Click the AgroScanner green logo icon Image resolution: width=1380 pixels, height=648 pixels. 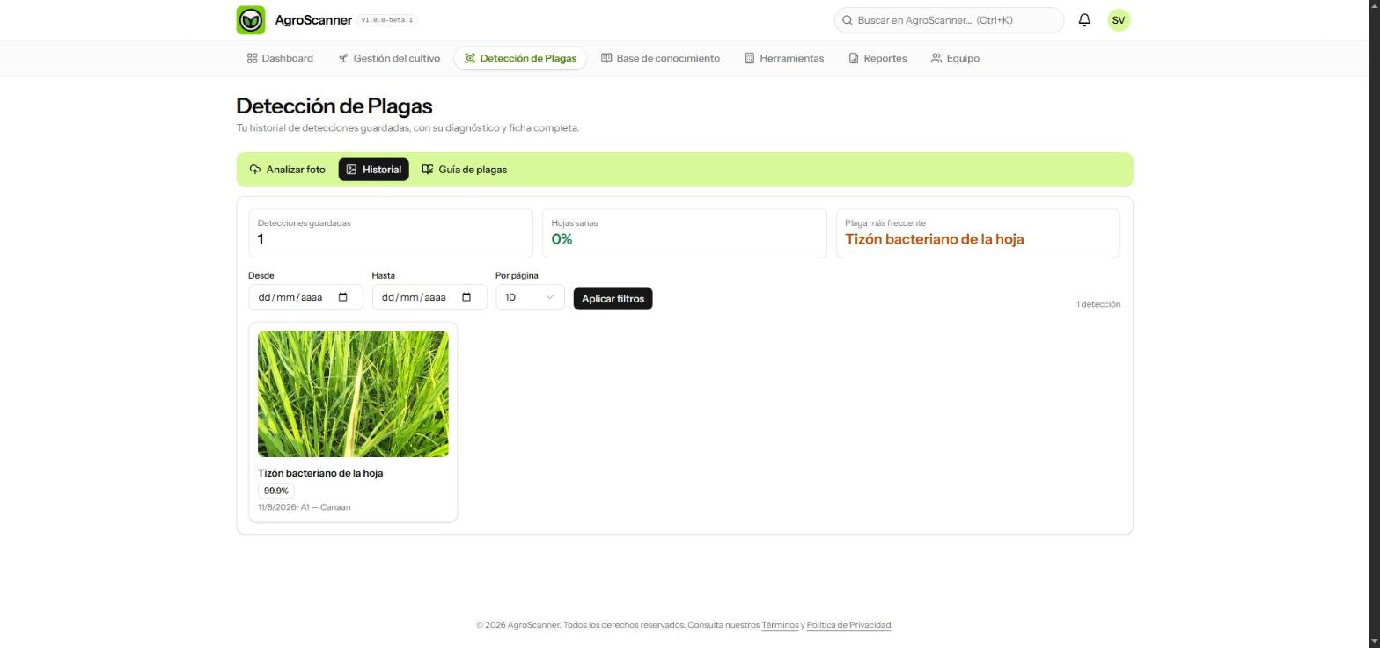[x=251, y=20]
